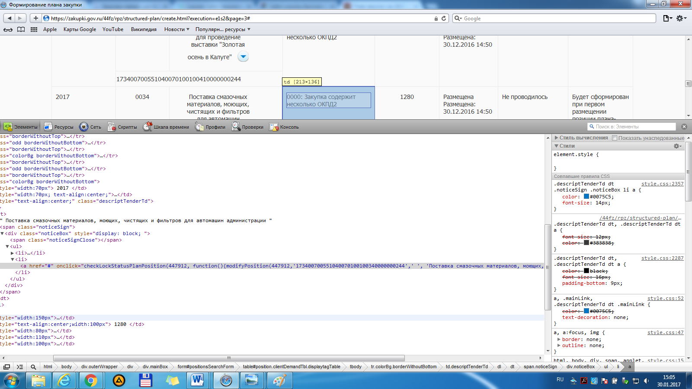Expand the Стиль вычисления section
692x389 pixels.
tap(557, 138)
